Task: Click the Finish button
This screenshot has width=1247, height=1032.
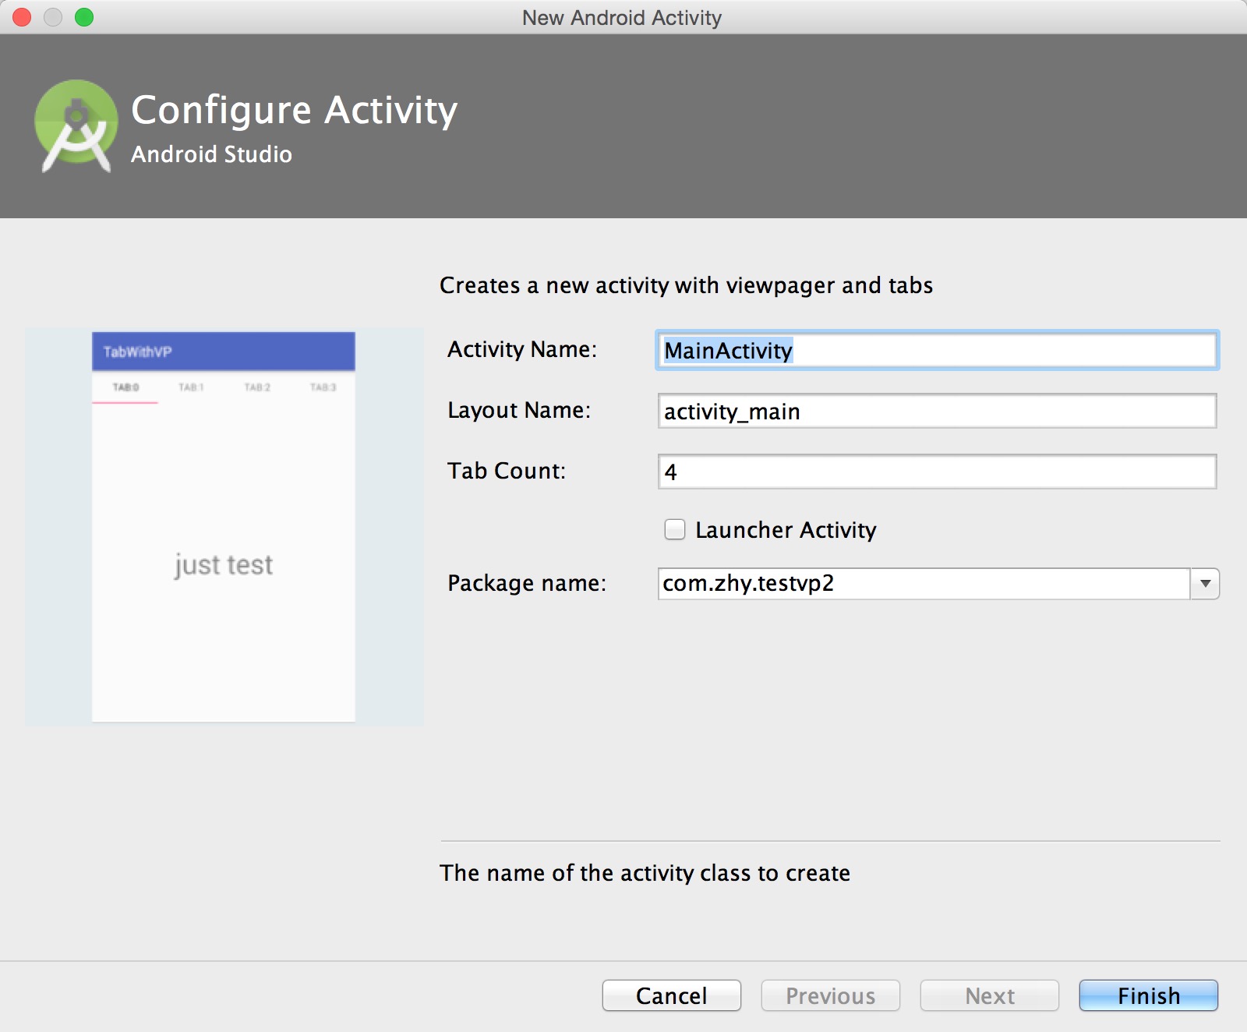Action: pos(1149,995)
